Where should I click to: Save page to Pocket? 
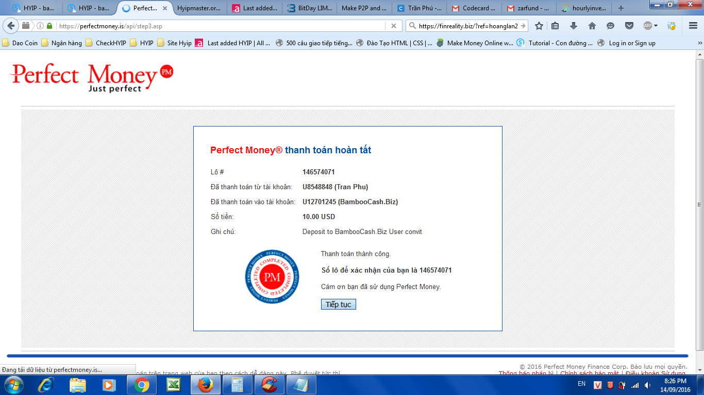[x=629, y=26]
